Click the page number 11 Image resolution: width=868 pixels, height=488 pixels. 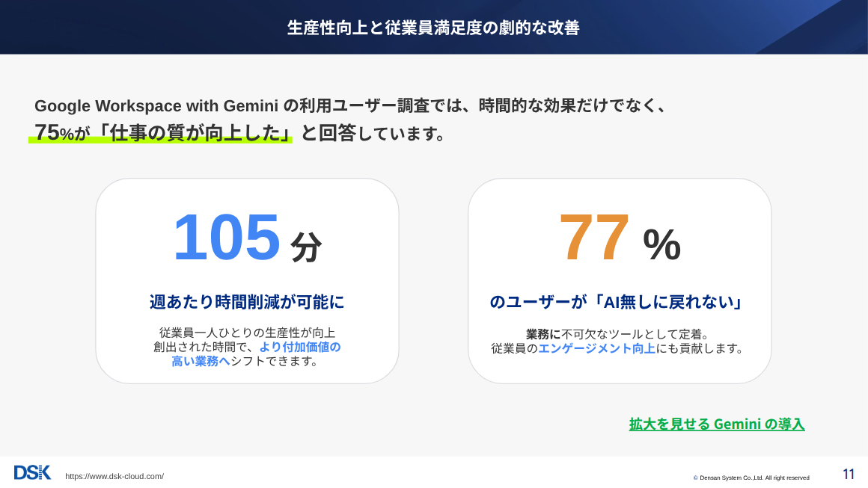[849, 474]
